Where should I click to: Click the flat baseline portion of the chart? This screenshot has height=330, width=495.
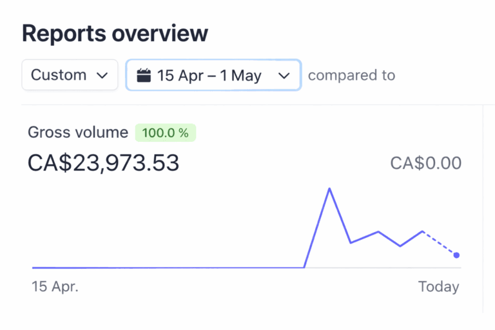168,267
